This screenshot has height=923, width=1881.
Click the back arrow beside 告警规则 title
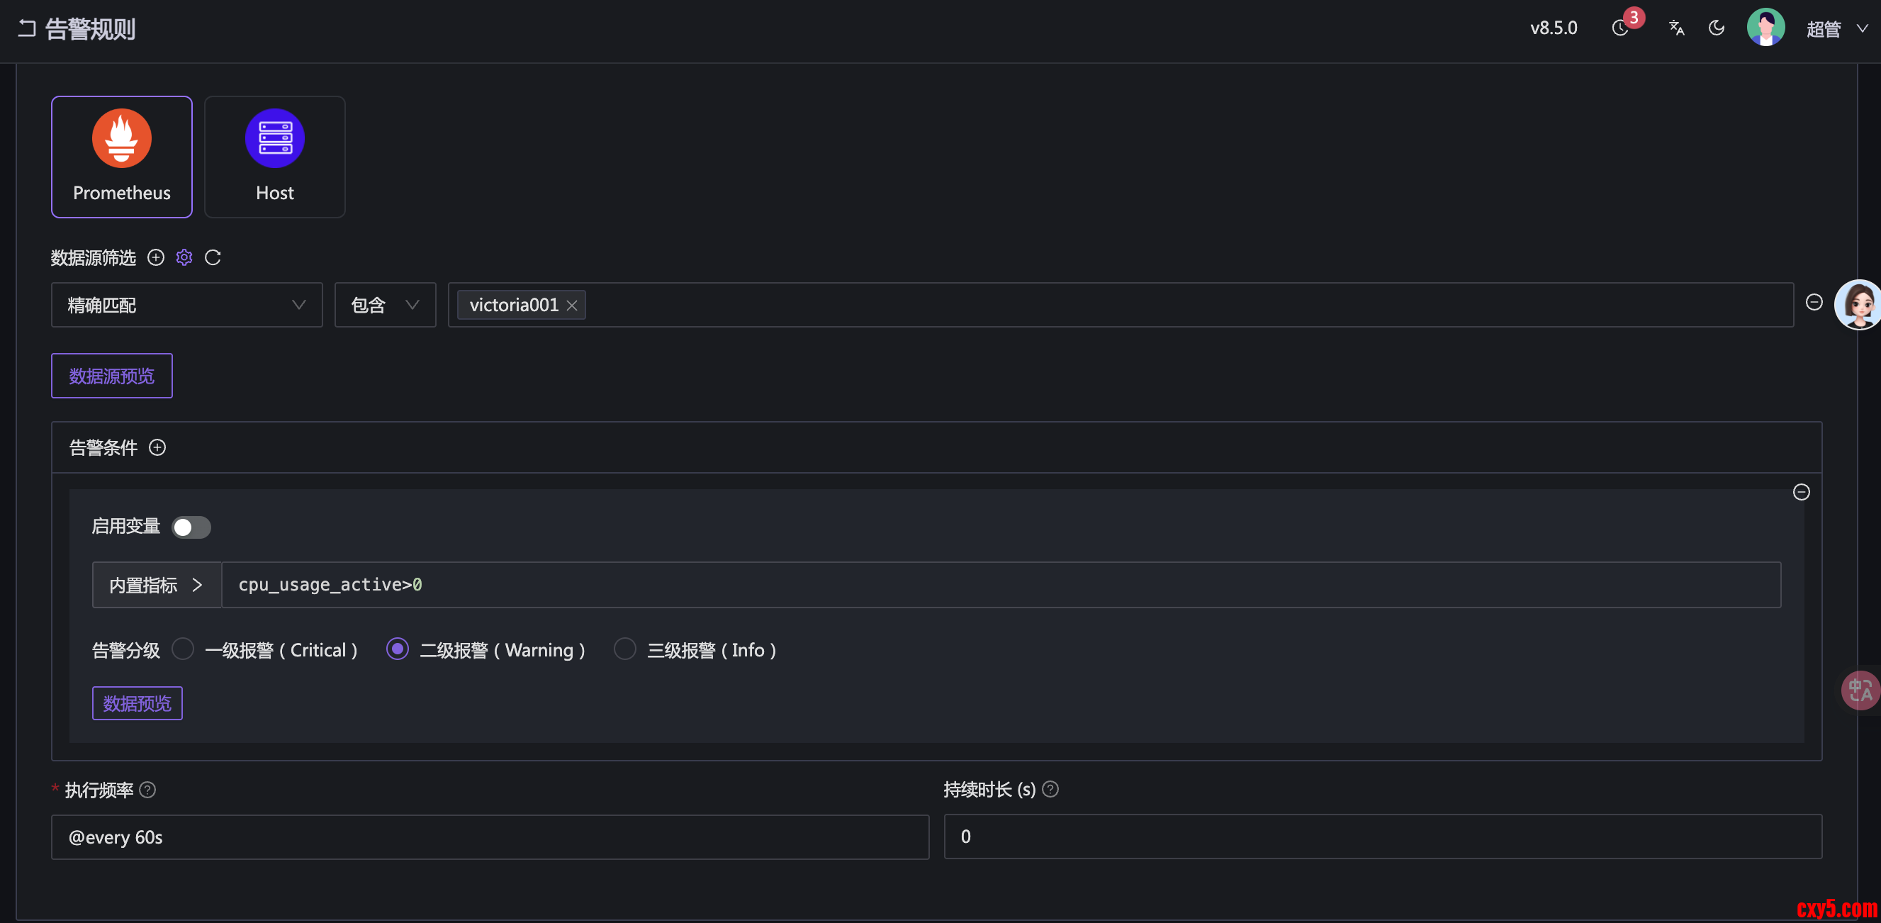pyautogui.click(x=27, y=28)
